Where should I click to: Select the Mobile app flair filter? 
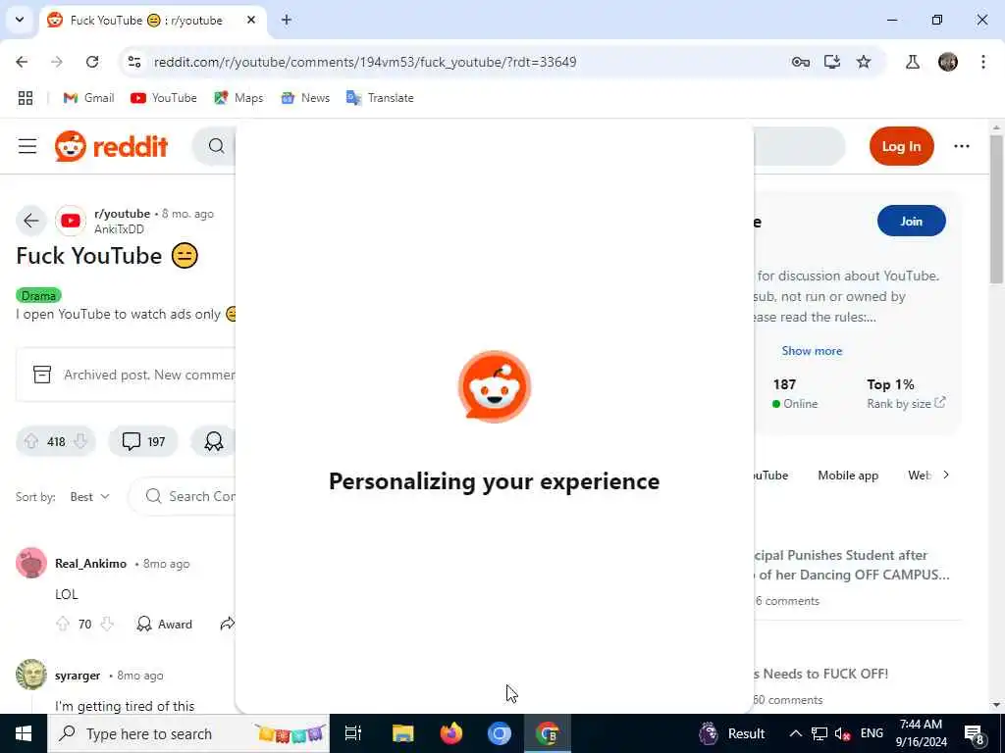pos(847,476)
